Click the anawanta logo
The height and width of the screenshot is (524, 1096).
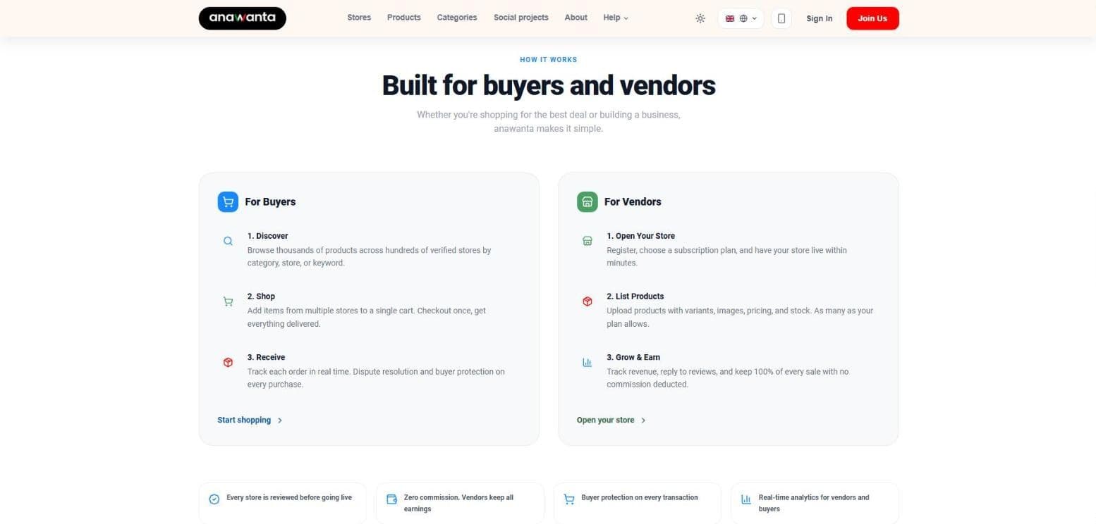(243, 18)
